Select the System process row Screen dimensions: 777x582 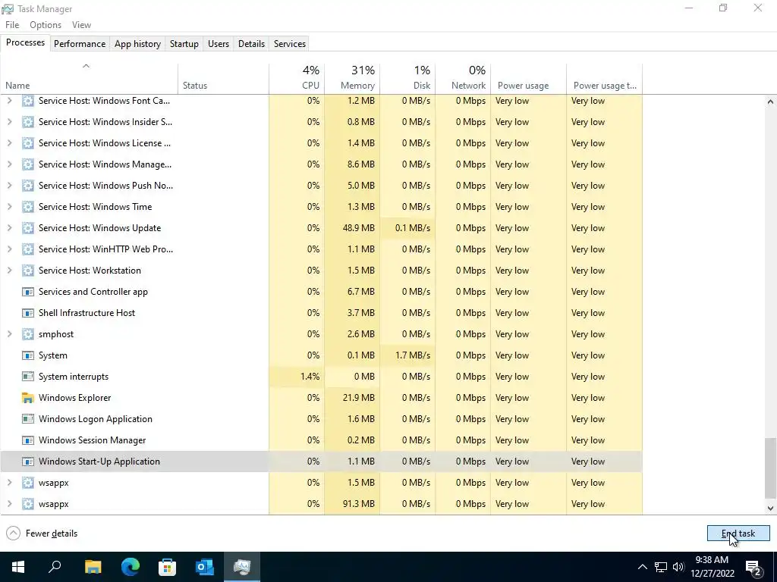(321, 355)
